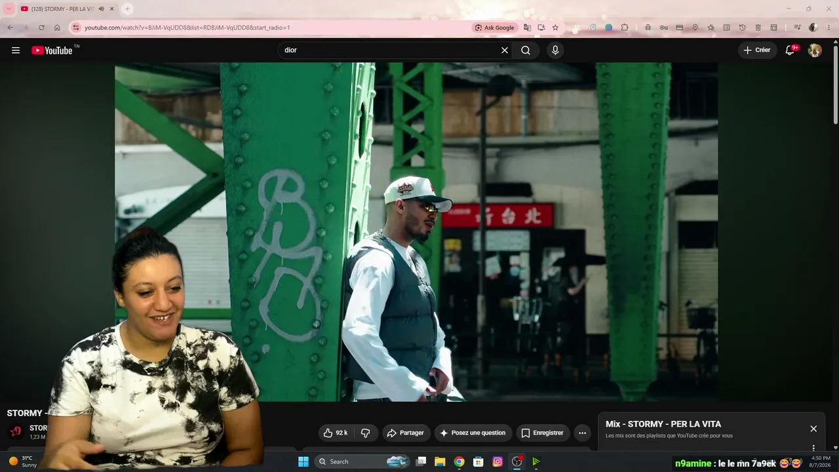Open the Extensions puzzle-piece menu
Viewport: 839px width, 472px height.
[625, 28]
